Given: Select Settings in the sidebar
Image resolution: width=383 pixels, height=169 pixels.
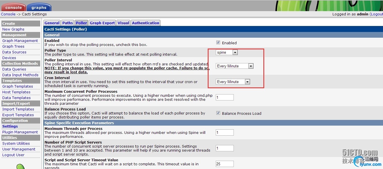Looking at the screenshot, I should click(x=10, y=126).
